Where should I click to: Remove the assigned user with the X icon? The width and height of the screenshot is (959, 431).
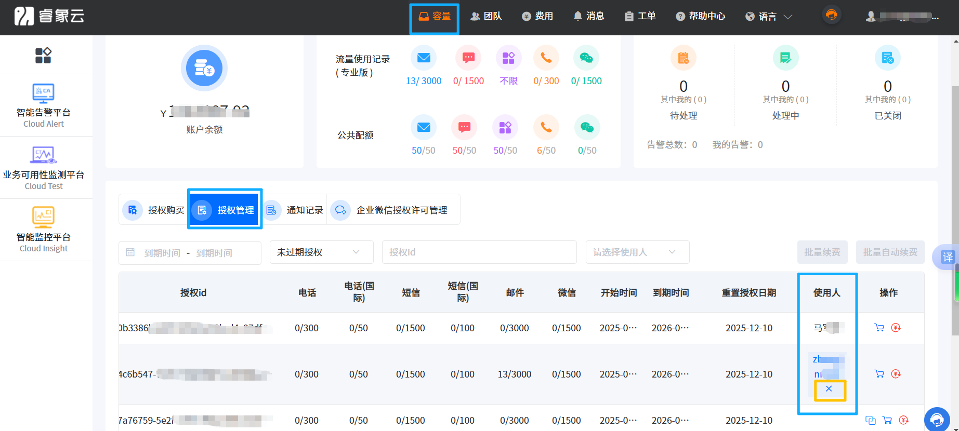coord(829,389)
